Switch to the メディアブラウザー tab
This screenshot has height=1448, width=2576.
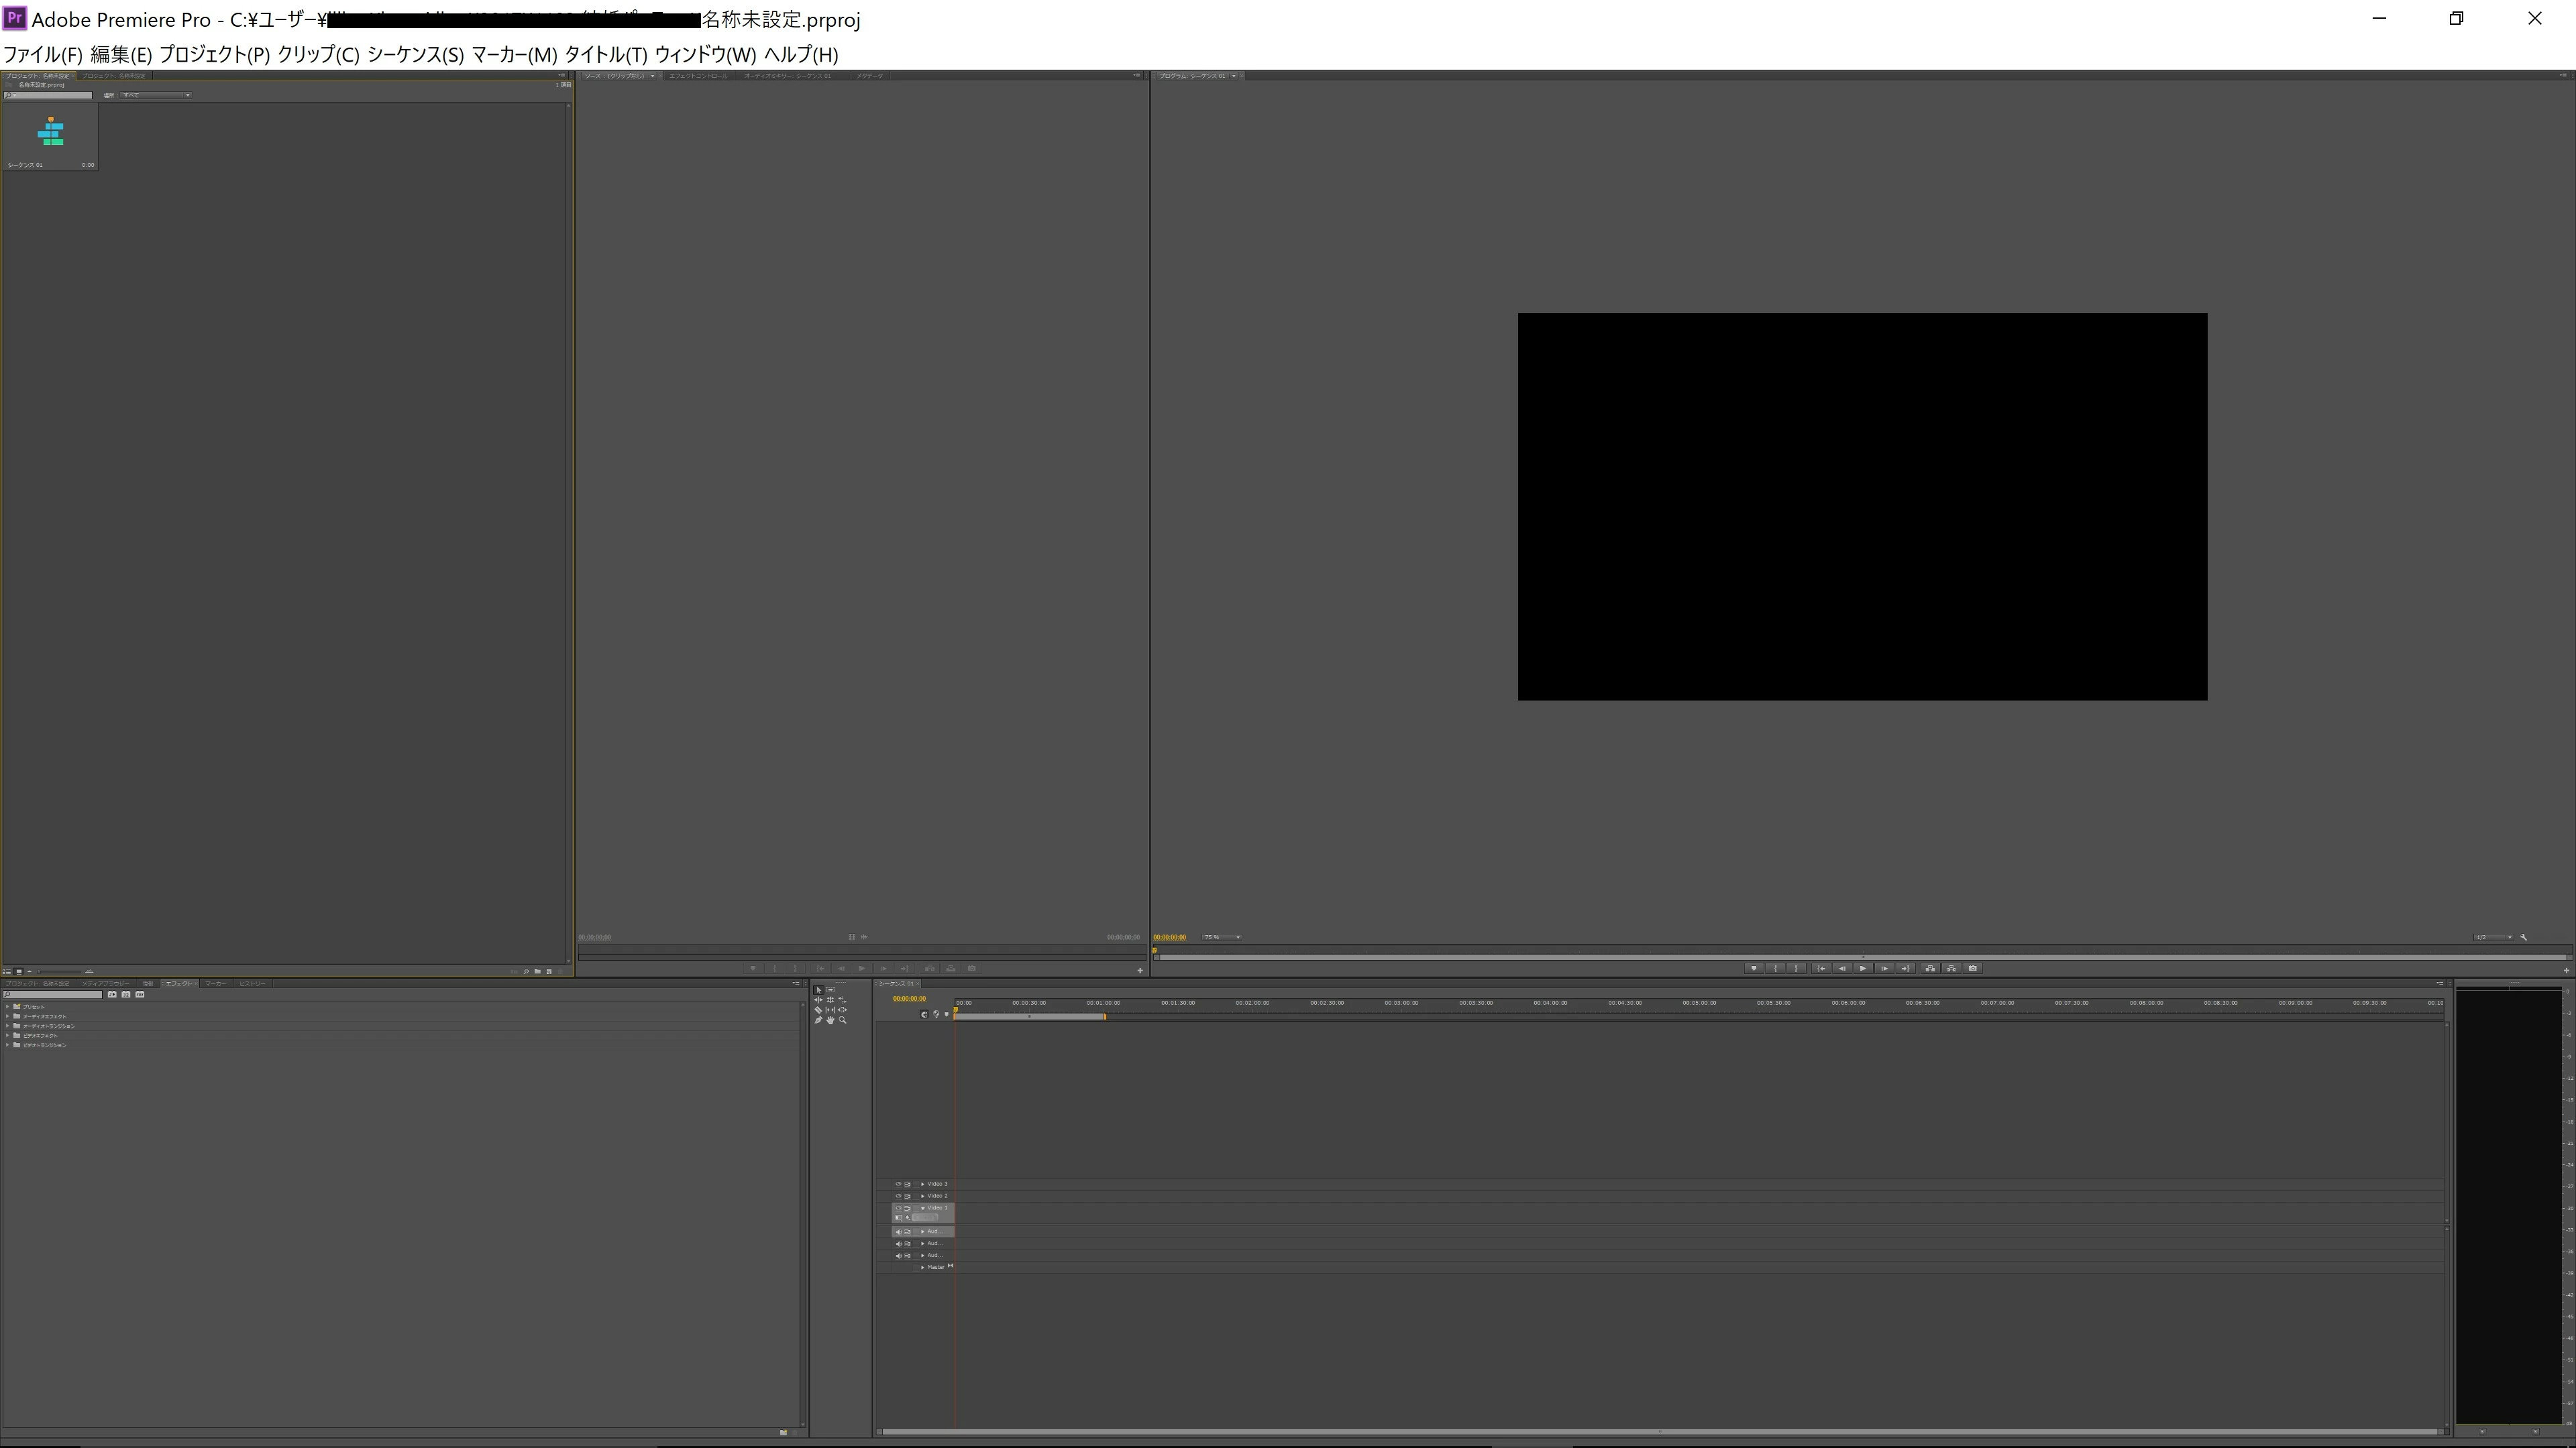point(105,983)
